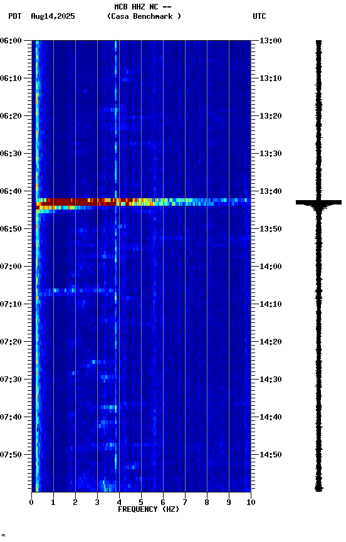Click the '13:50' UTC time label
This screenshot has width=346, height=542.
click(270, 229)
